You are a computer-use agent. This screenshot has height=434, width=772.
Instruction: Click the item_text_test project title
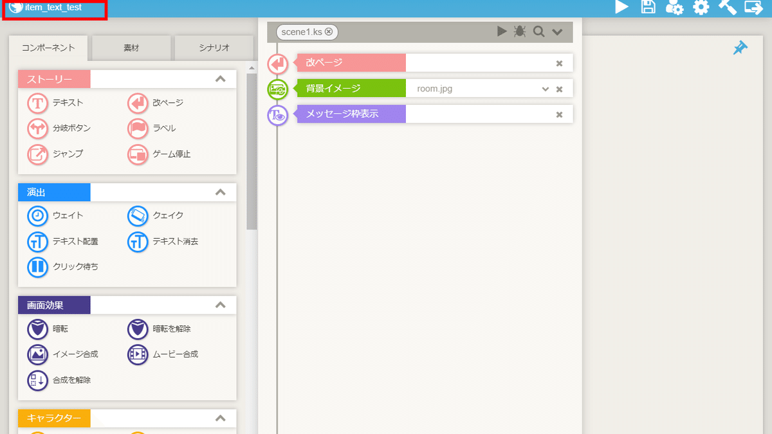53,7
